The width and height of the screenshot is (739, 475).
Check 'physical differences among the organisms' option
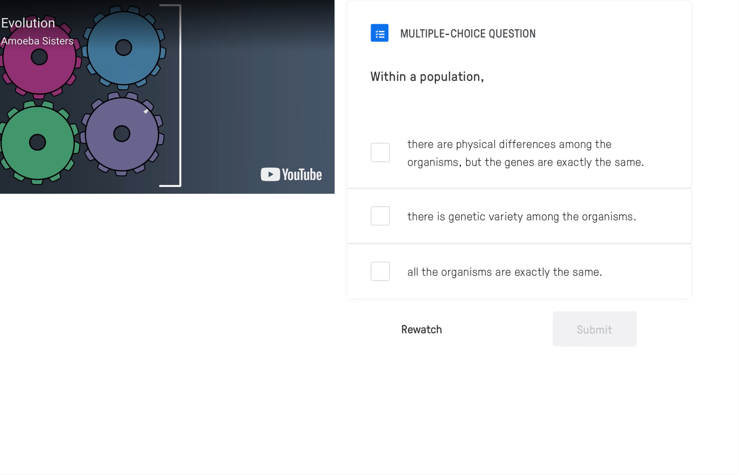click(x=380, y=152)
